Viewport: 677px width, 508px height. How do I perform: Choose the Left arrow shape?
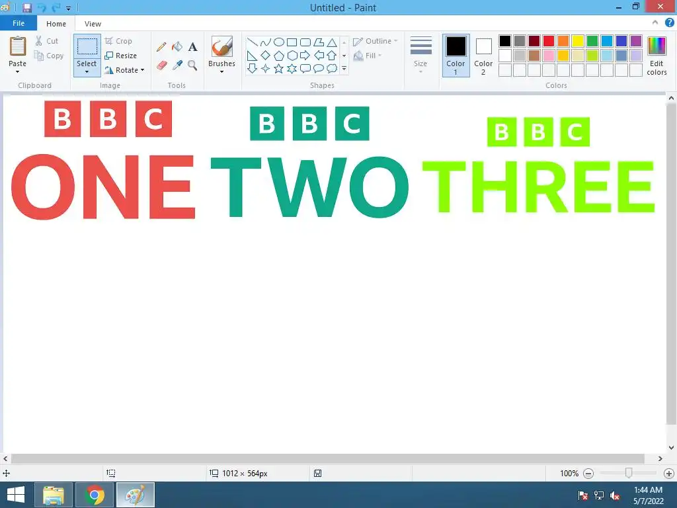point(319,56)
